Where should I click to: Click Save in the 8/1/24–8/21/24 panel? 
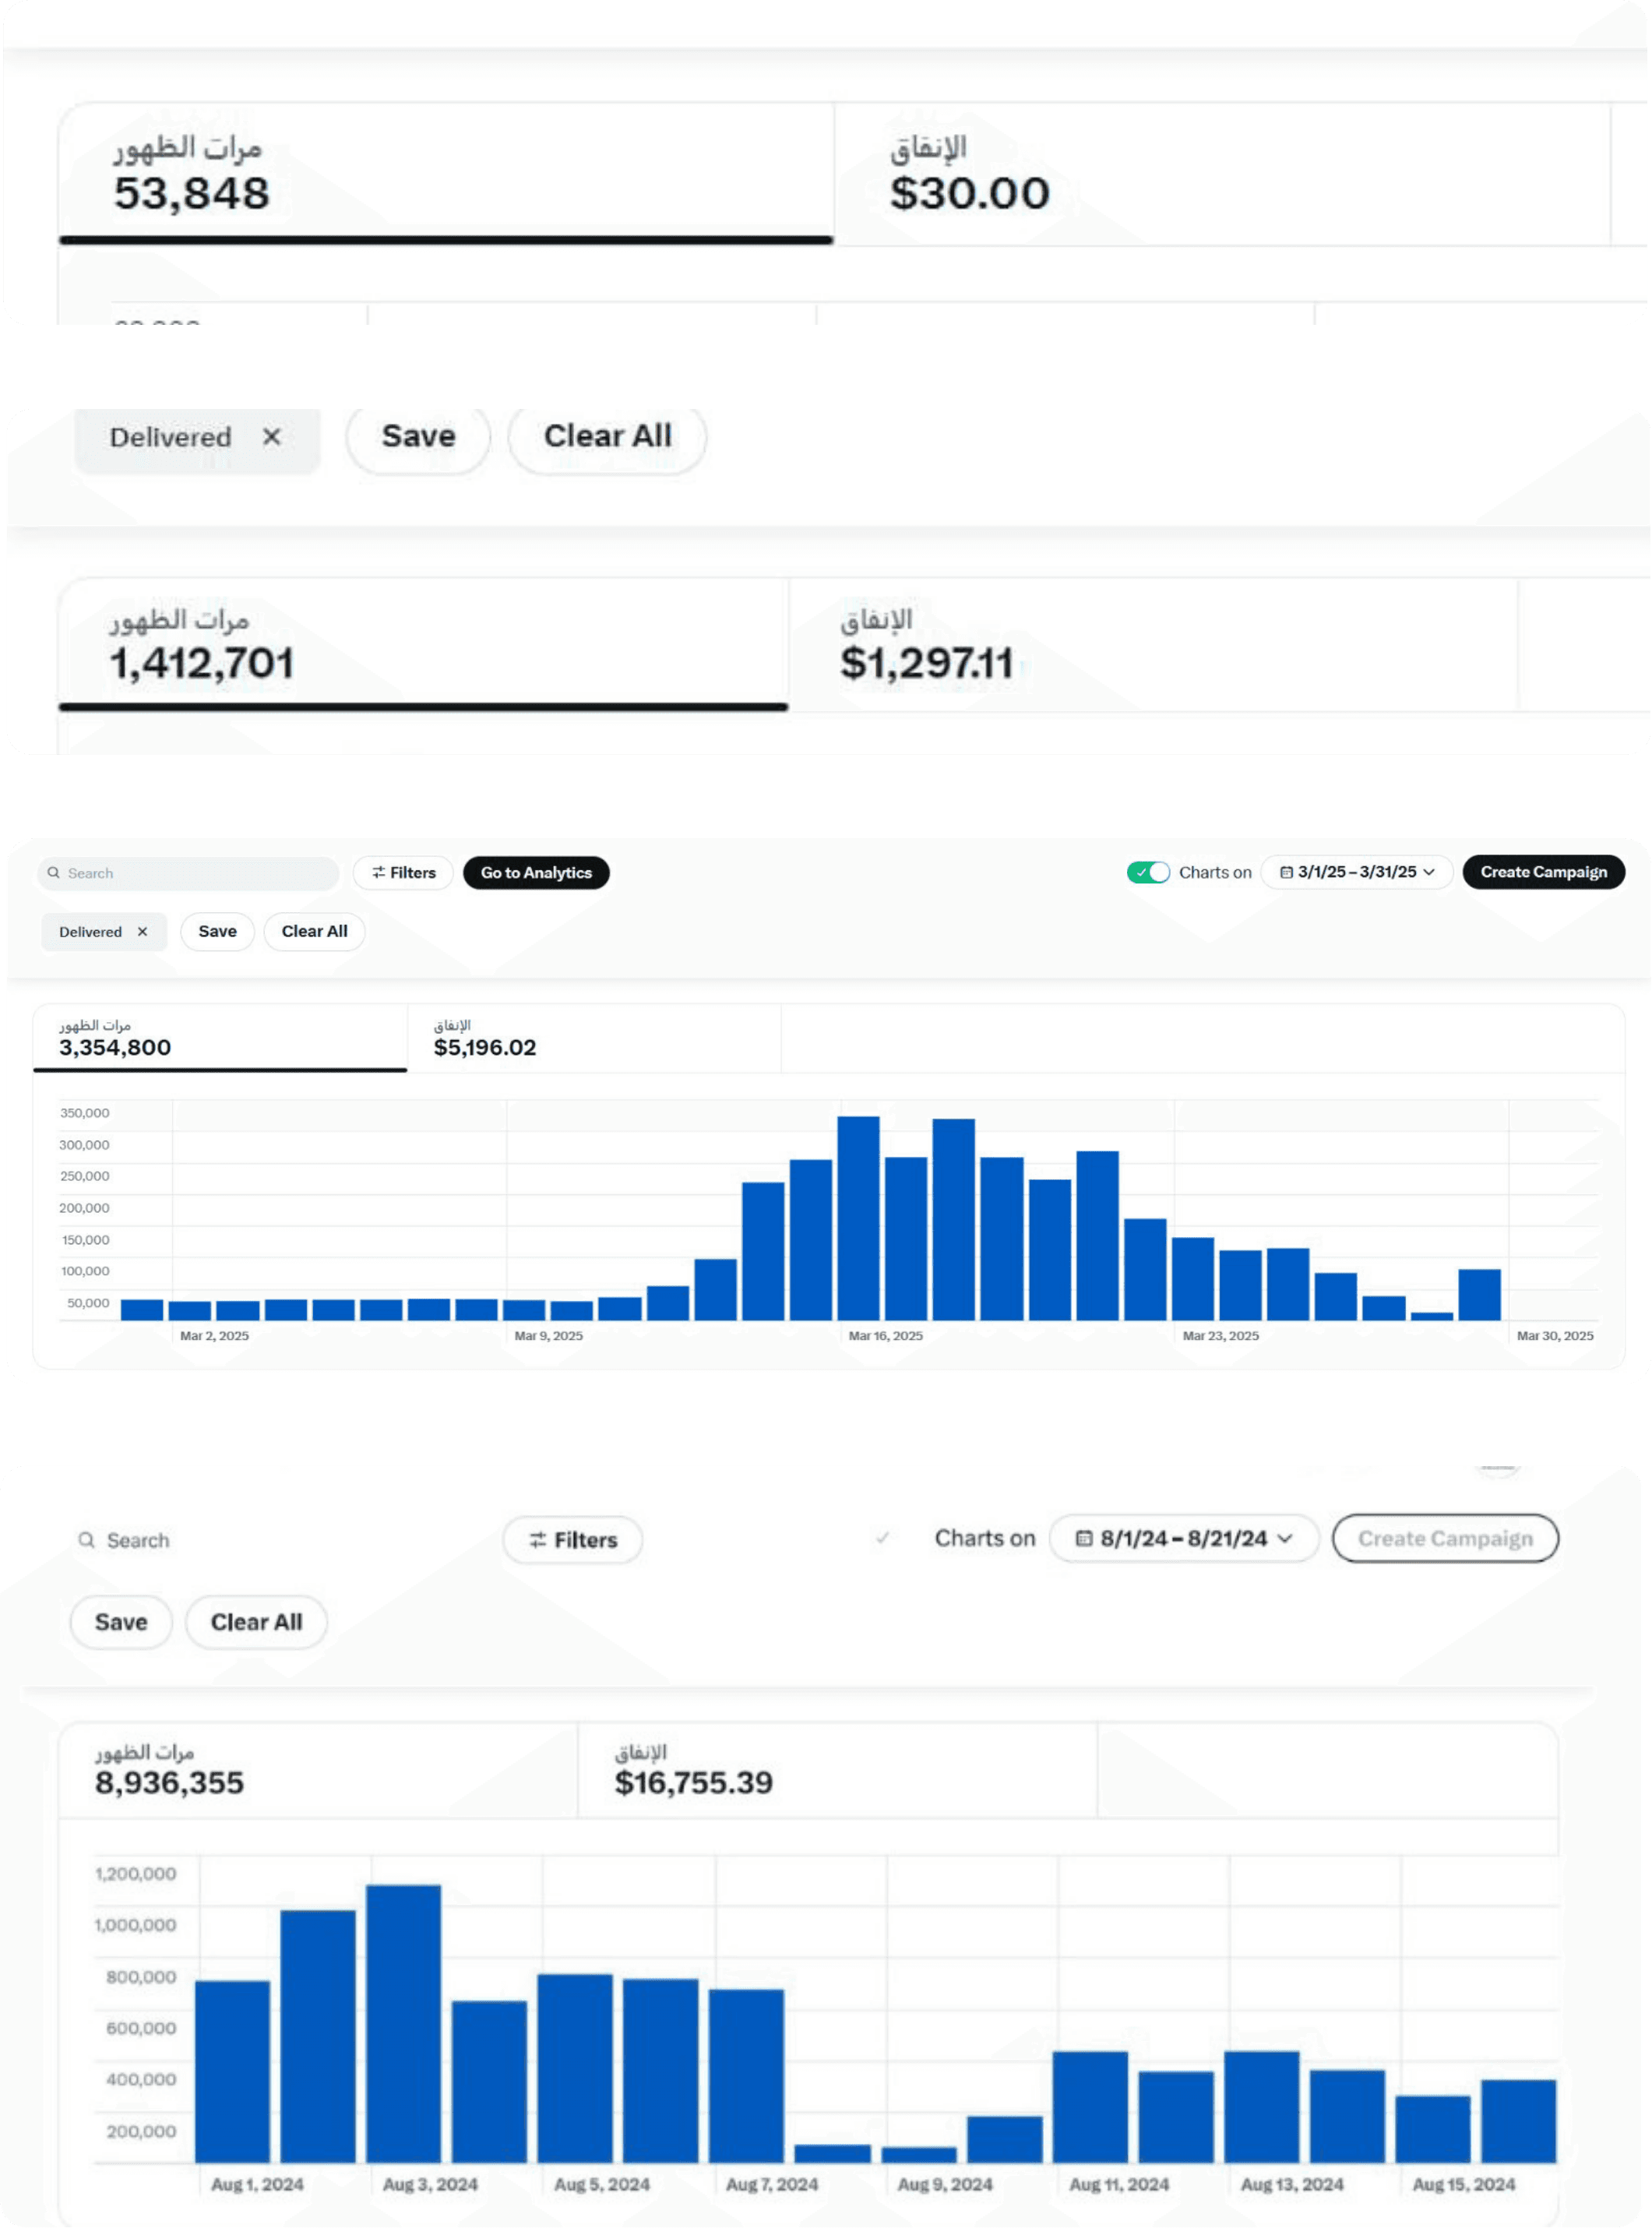[x=120, y=1622]
